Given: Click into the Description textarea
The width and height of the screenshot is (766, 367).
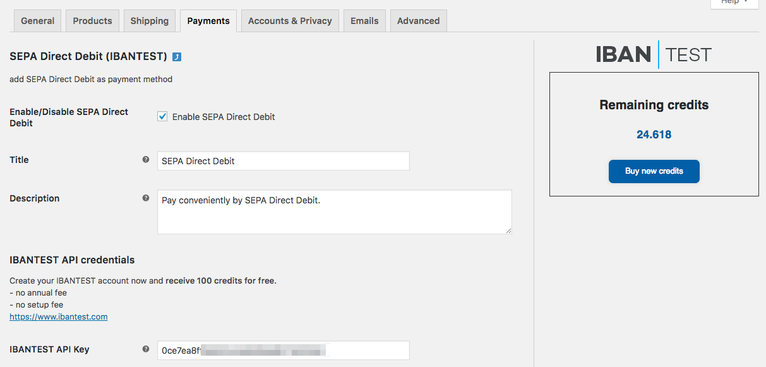Looking at the screenshot, I should [335, 212].
